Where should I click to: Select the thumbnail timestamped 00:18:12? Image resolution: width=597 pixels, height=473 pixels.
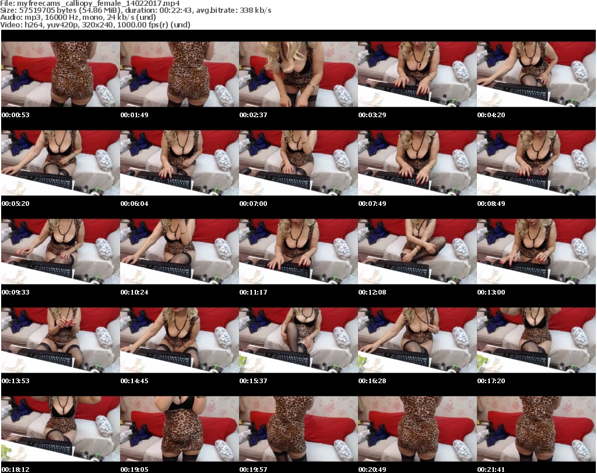pyautogui.click(x=61, y=429)
